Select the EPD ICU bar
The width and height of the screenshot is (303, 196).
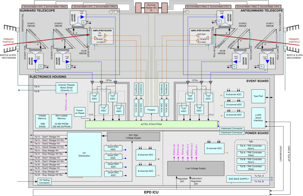pyautogui.click(x=151, y=192)
